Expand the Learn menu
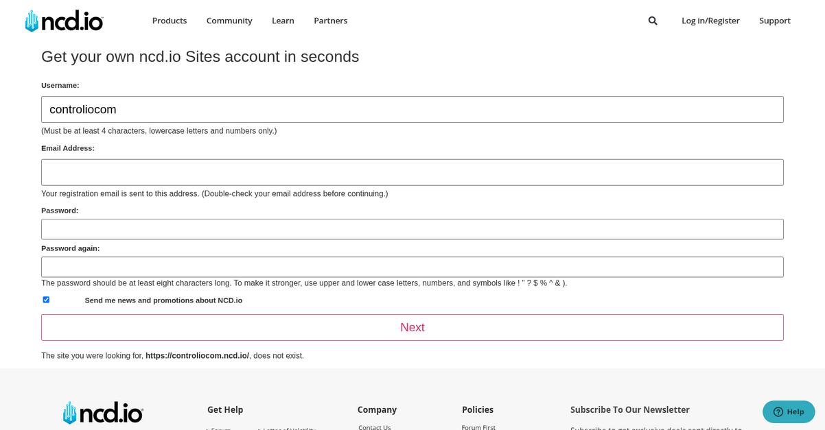Viewport: 825px width, 430px height. (283, 21)
